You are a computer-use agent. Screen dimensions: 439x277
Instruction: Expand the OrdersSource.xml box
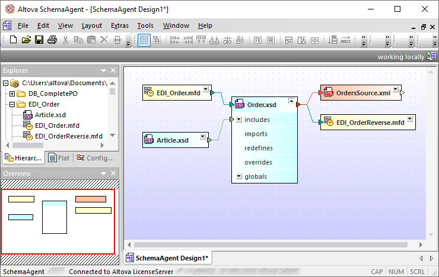395,89
